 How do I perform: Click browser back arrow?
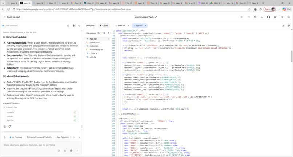(3, 9)
